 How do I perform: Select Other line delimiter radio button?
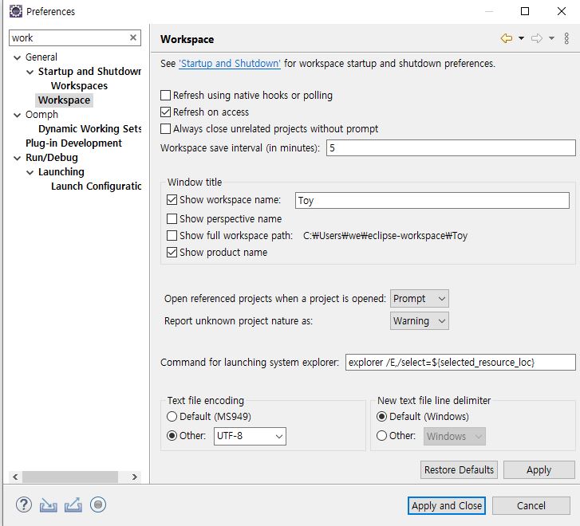point(381,436)
